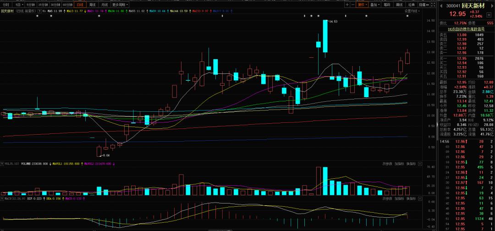Viewport: 495px width, 231px height.
Task: Toggle fullscreen chart icon
Action: [x=434, y=5]
